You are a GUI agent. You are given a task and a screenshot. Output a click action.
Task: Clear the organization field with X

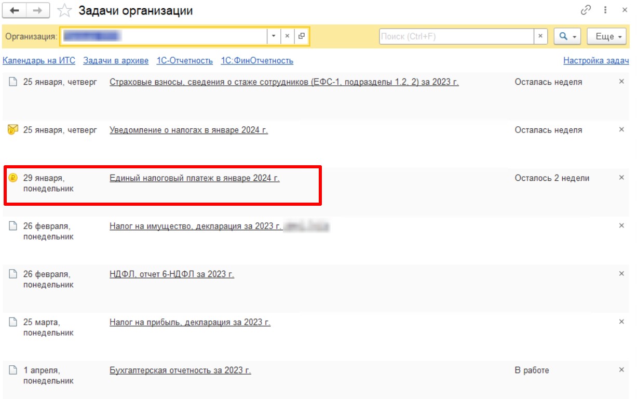[288, 36]
